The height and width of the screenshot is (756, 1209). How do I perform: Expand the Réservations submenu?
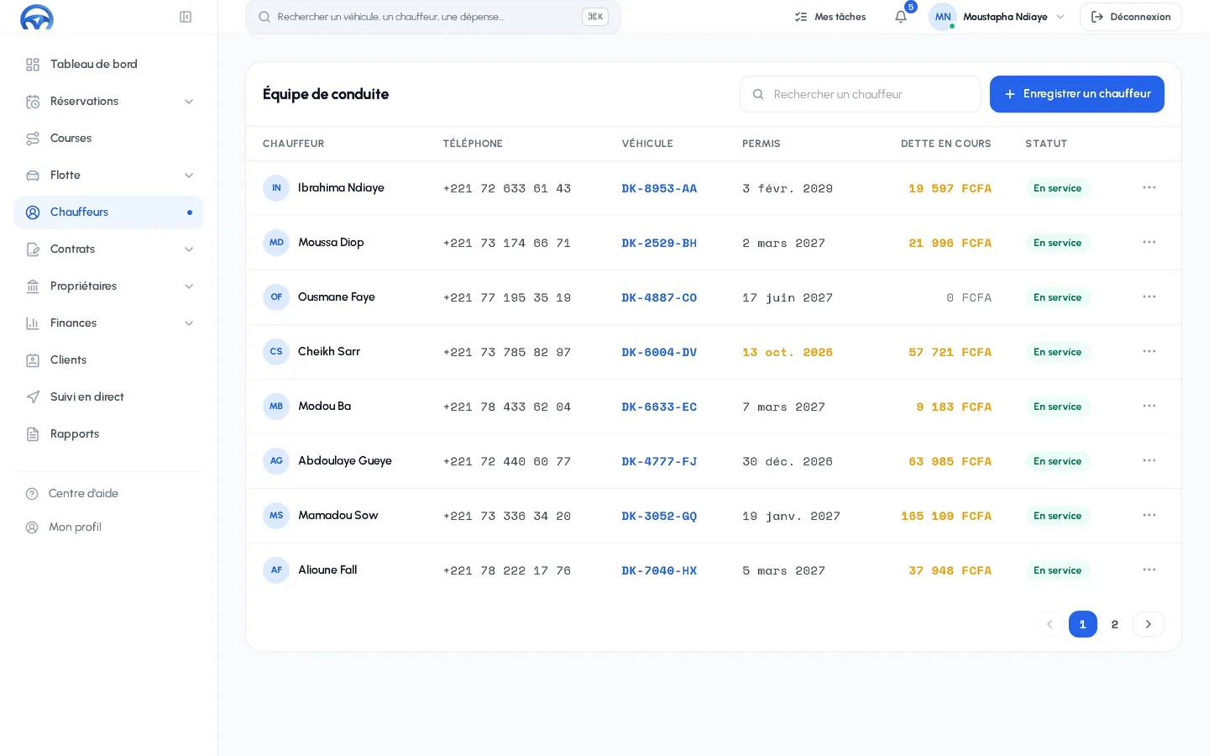click(189, 102)
